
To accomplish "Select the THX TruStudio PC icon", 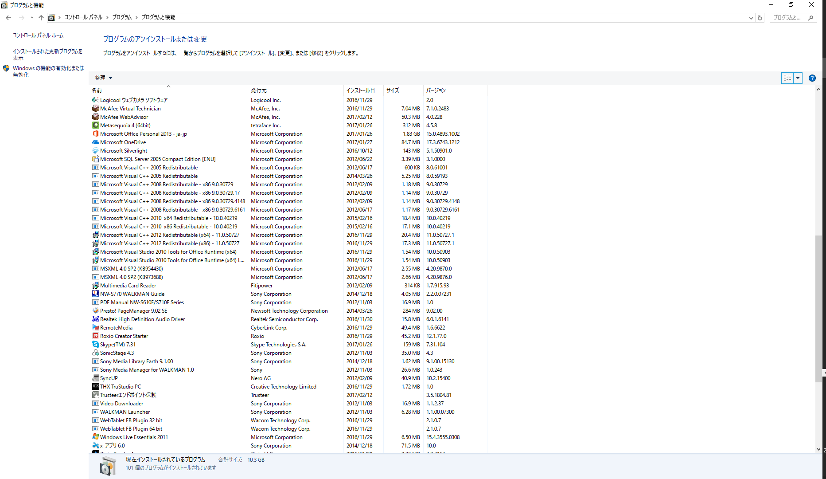I will point(95,387).
